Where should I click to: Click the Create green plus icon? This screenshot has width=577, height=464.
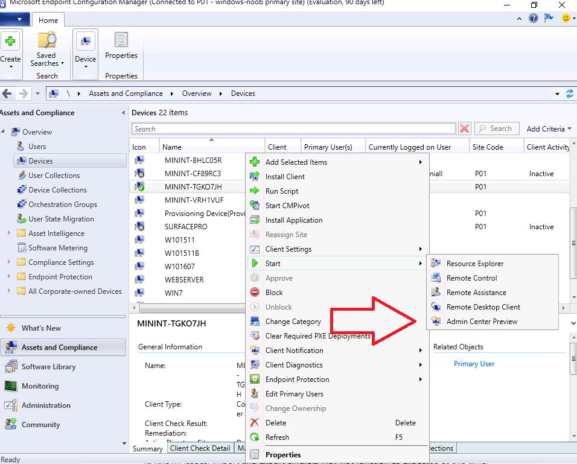pos(10,41)
